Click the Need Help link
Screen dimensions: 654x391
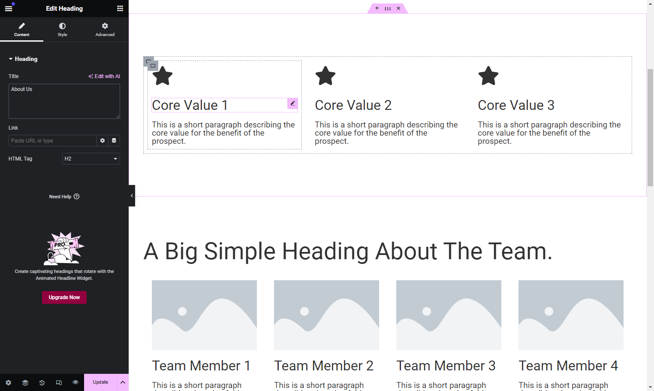[x=64, y=197]
